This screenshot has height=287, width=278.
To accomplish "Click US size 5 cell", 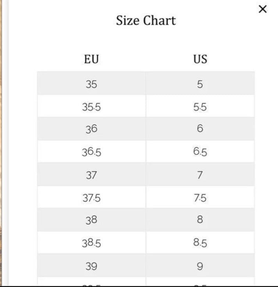I will [200, 83].
